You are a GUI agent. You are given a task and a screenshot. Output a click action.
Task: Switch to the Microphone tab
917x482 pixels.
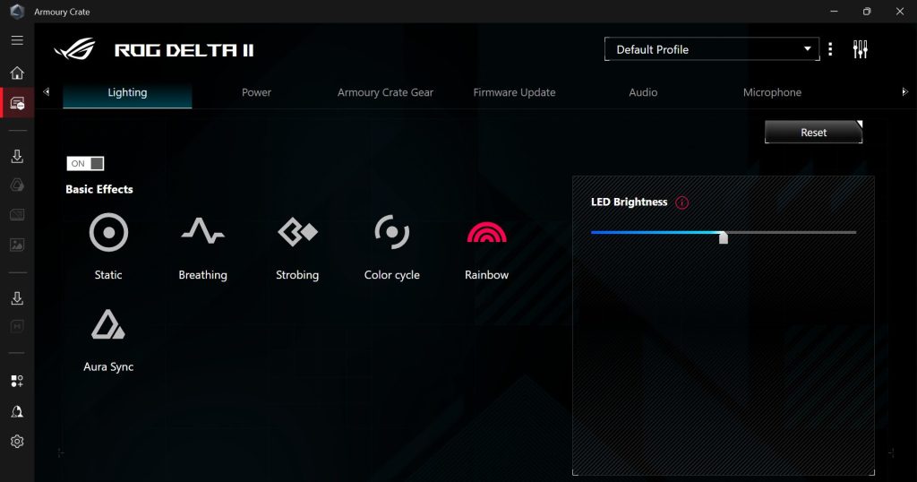tap(772, 92)
